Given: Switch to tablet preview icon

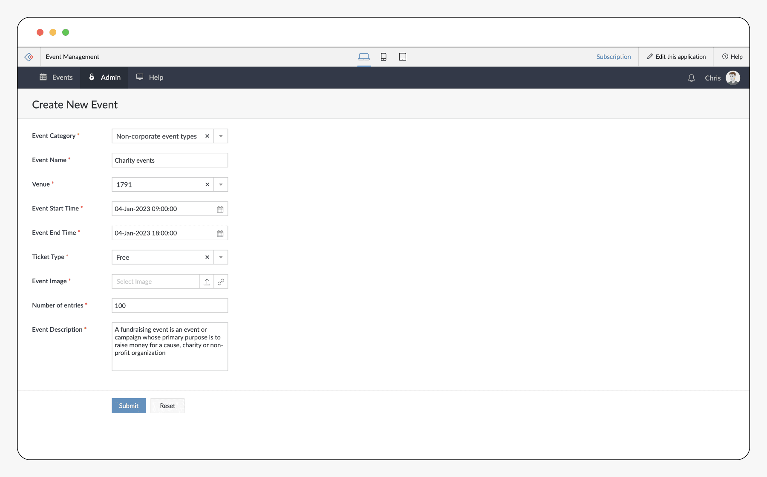Looking at the screenshot, I should 402,57.
